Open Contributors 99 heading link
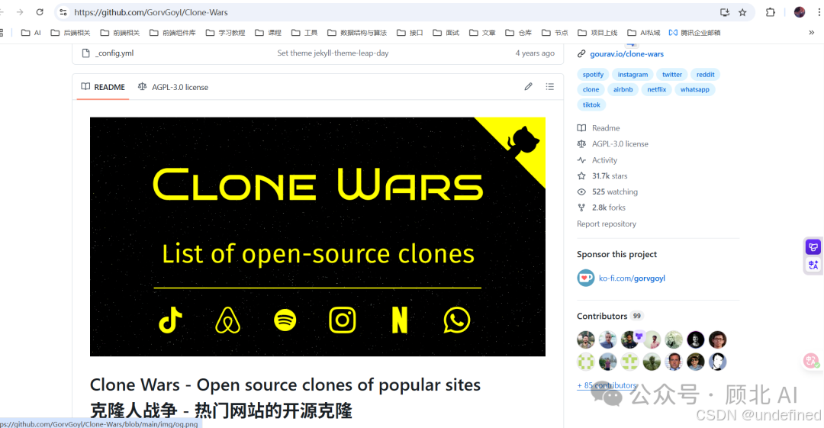This screenshot has height=428, width=824. (x=610, y=316)
